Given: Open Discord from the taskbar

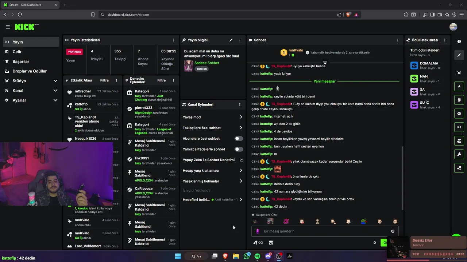Looking at the screenshot, I should coord(268,256).
